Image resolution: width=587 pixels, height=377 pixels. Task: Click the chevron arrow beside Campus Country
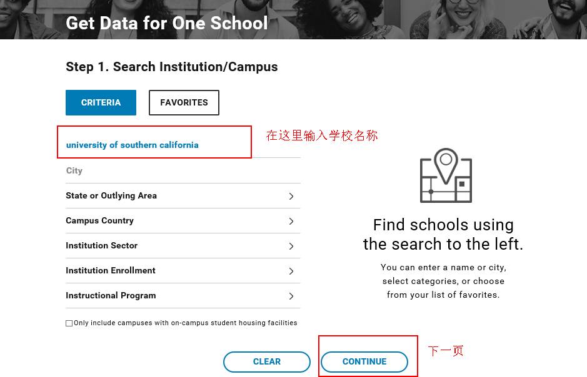291,221
